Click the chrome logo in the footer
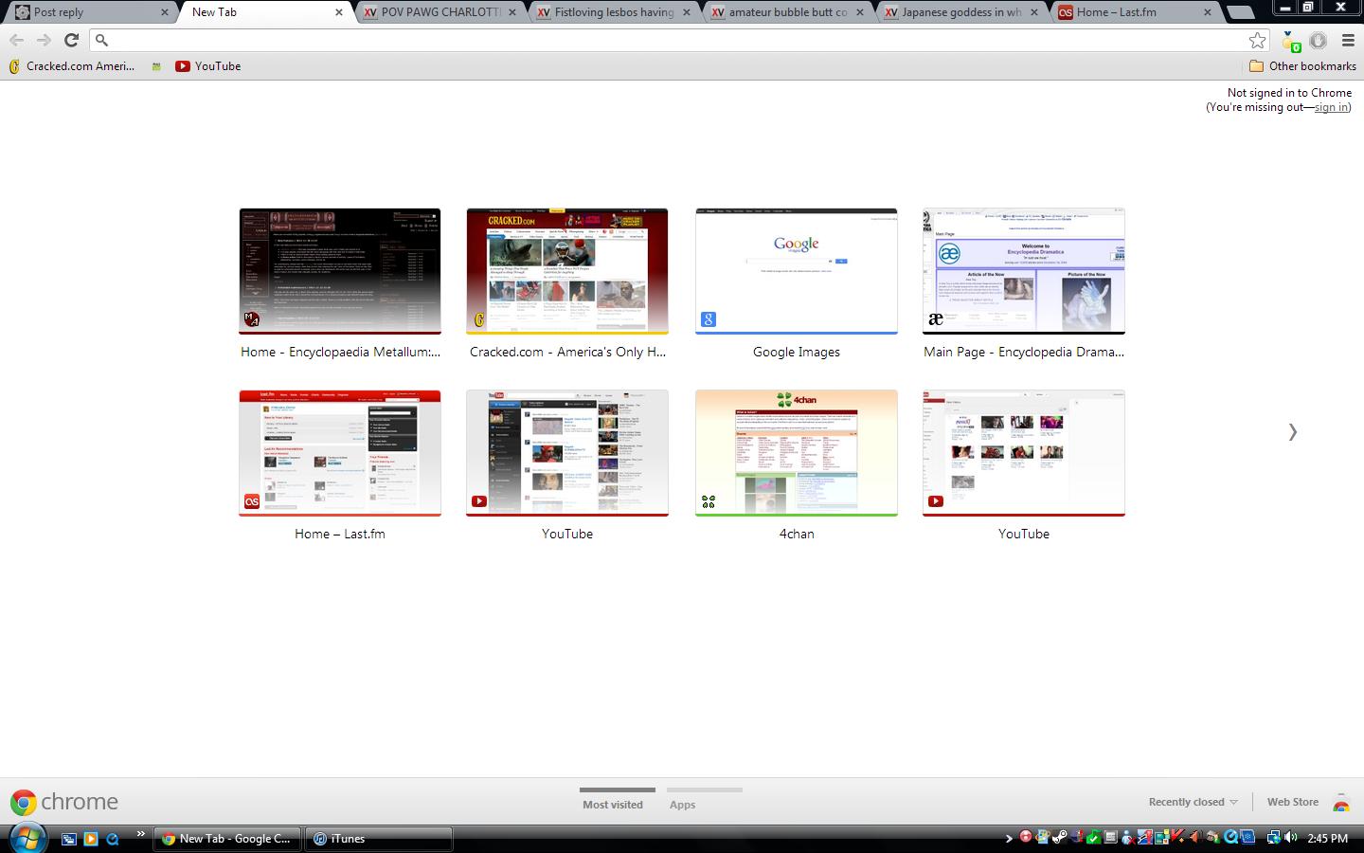This screenshot has height=853, width=1364. 64,802
